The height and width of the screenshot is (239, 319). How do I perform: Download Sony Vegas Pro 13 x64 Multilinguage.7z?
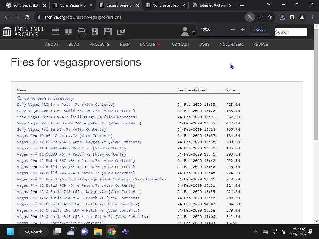pos(59,117)
